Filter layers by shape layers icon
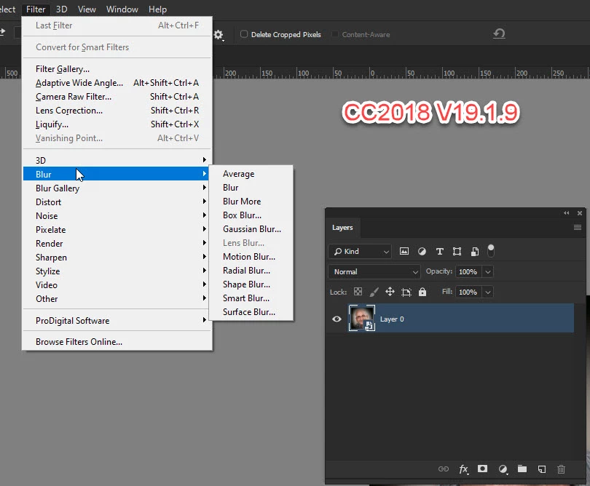The image size is (590, 486). point(457,251)
